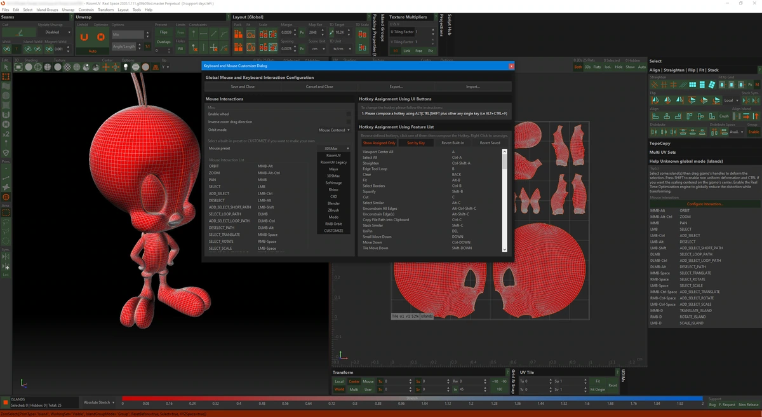
Task: Open the Local flip space dropdown
Action: click(x=732, y=100)
